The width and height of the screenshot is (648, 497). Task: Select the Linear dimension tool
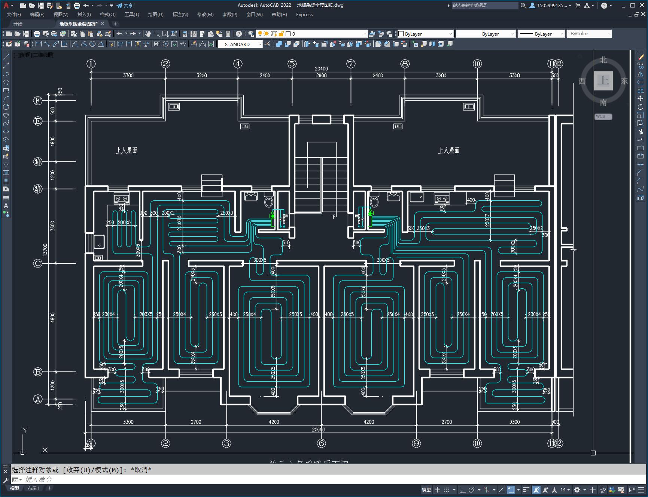click(x=38, y=44)
